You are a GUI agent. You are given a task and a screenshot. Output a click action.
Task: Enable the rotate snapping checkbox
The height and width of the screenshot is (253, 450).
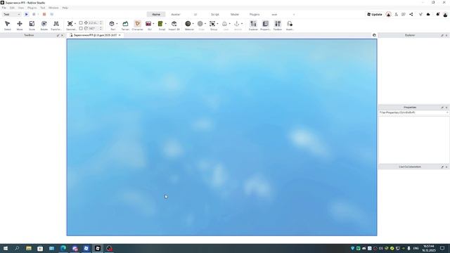pyautogui.click(x=81, y=28)
